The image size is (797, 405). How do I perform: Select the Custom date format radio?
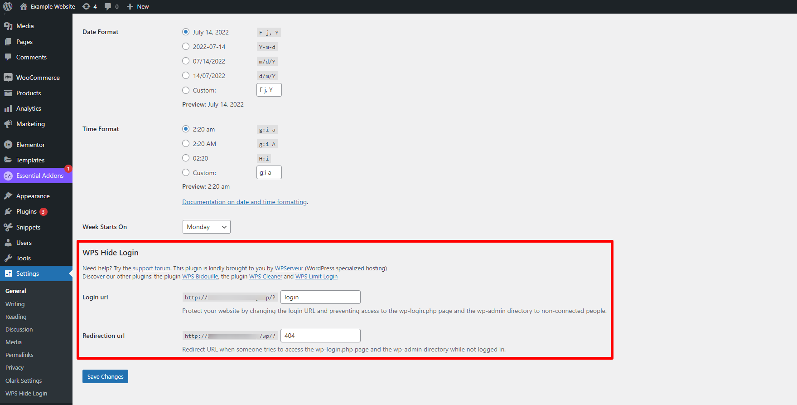tap(186, 90)
